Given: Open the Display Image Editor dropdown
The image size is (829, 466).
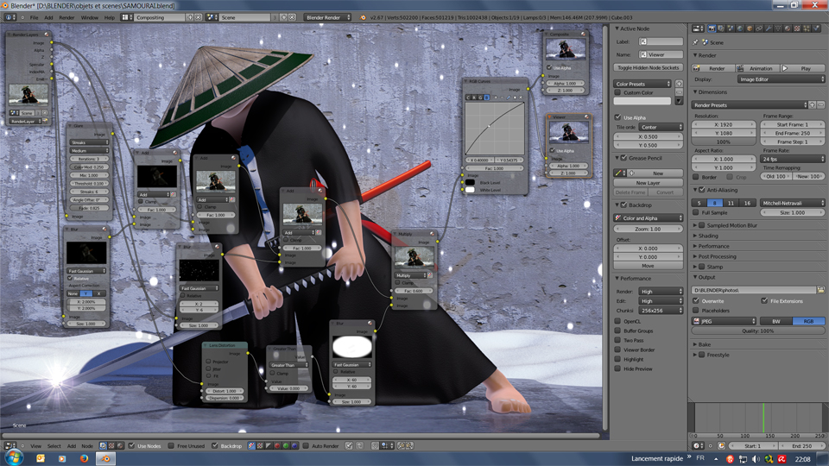Looking at the screenshot, I should click(x=781, y=79).
